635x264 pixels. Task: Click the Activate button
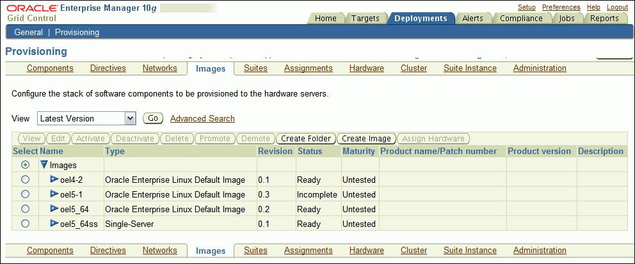click(x=90, y=138)
